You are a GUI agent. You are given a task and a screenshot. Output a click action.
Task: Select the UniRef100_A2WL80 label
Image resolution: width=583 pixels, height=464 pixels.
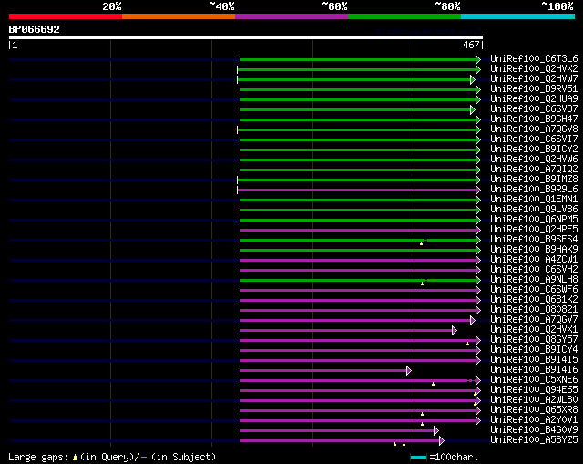coord(534,400)
